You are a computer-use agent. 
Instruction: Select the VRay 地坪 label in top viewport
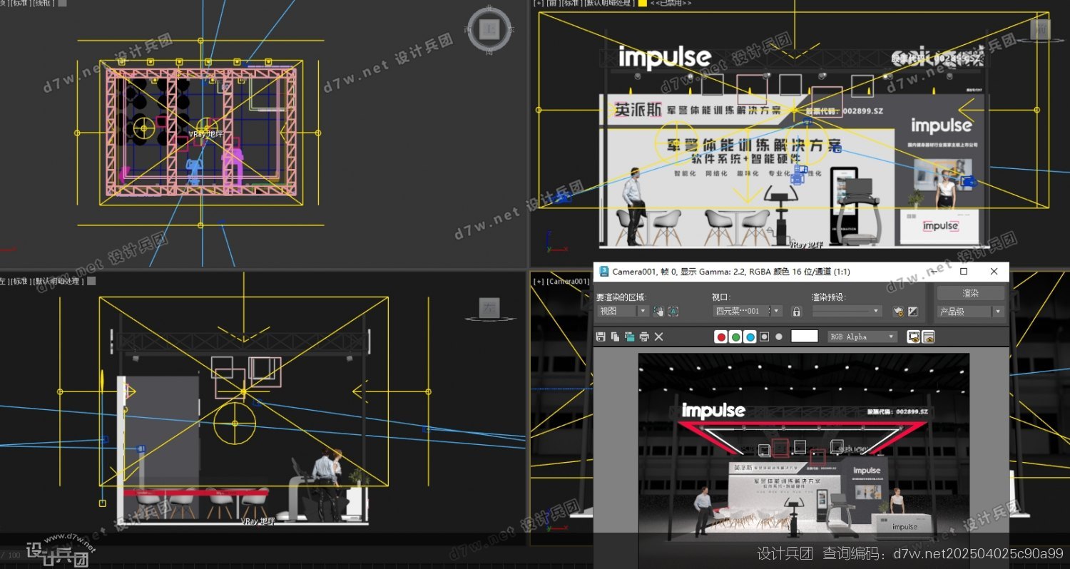click(205, 134)
